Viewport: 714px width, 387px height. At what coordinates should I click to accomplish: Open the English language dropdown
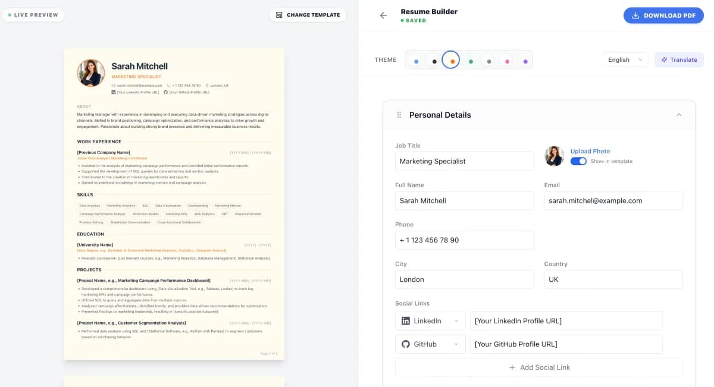625,59
